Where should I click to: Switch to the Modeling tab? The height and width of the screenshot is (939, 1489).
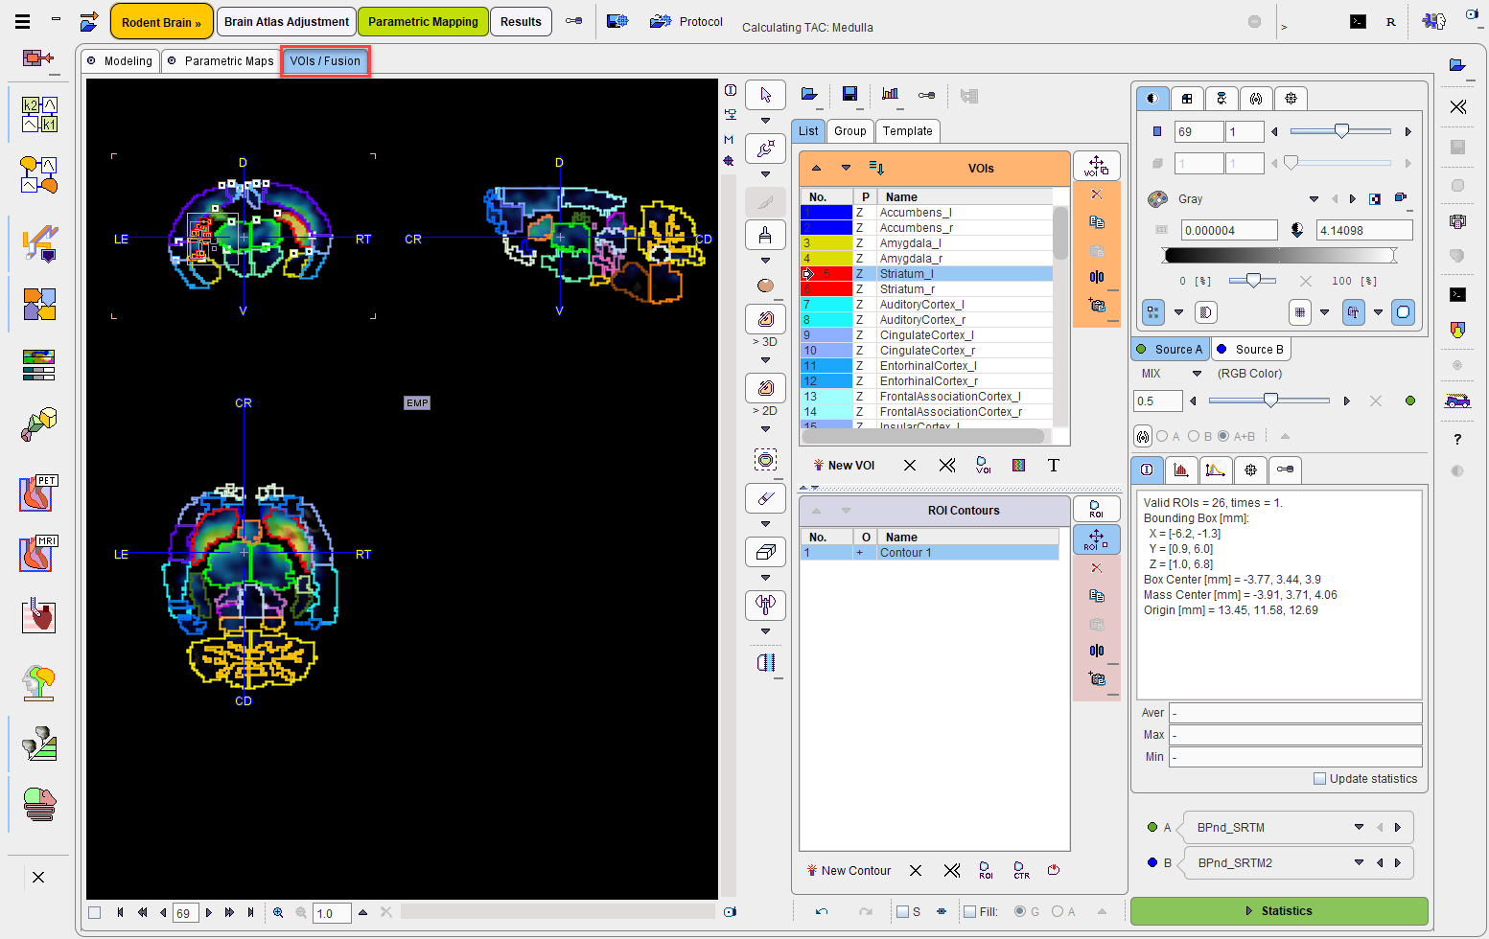(x=120, y=60)
